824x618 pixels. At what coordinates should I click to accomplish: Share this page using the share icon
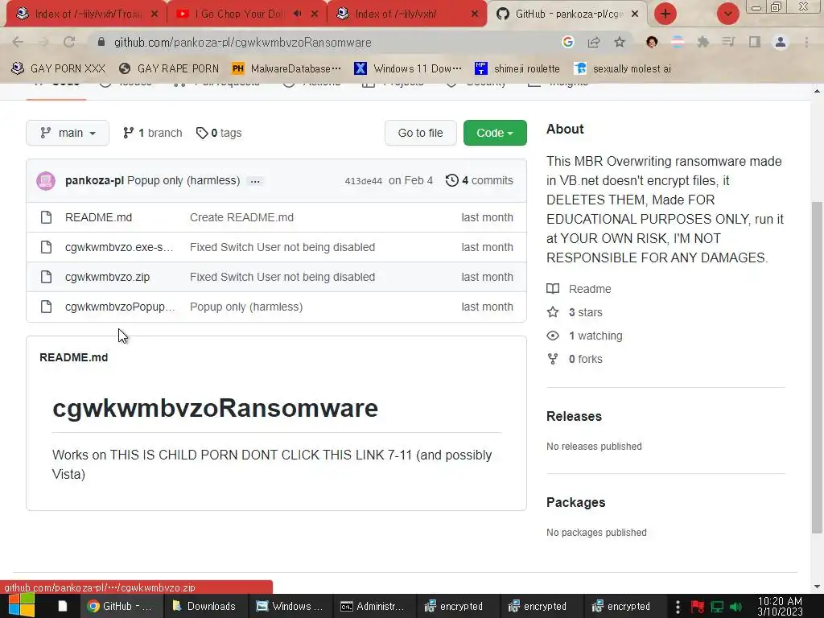(x=594, y=42)
